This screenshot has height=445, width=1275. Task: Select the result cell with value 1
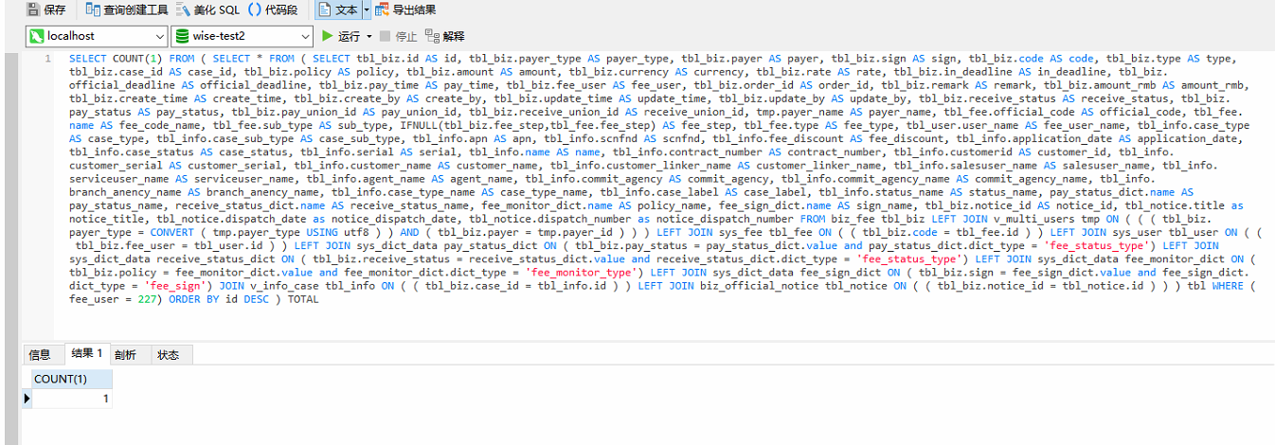(72, 399)
